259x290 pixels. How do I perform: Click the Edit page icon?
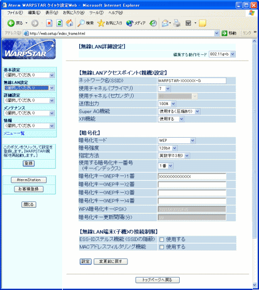click(x=189, y=23)
